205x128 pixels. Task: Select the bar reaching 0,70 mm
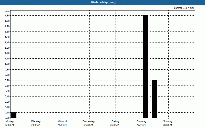155,99
